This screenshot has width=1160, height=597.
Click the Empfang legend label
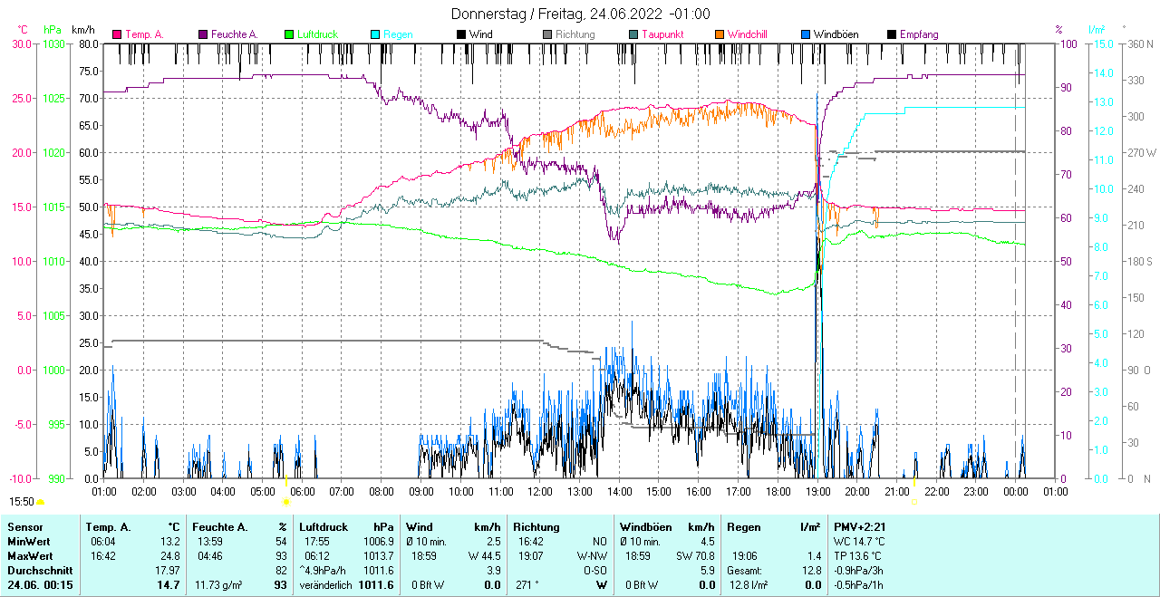(x=919, y=34)
